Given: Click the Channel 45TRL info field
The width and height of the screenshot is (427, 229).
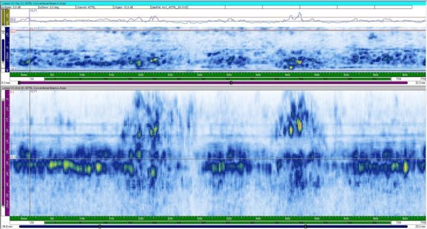Looking at the screenshot, I should (94, 7).
